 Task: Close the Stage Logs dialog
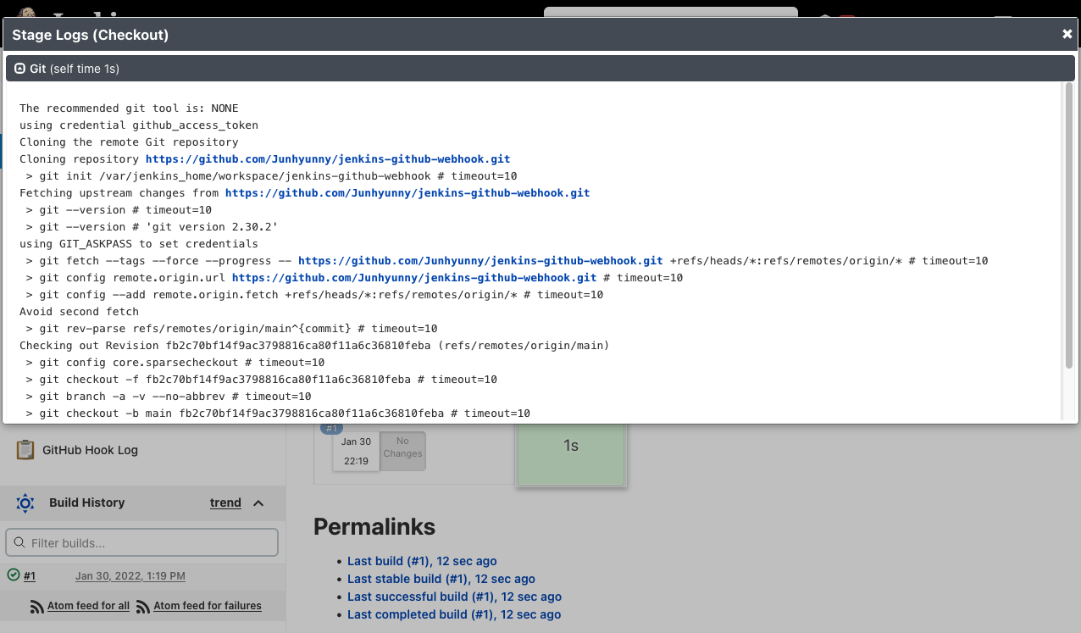(1067, 34)
